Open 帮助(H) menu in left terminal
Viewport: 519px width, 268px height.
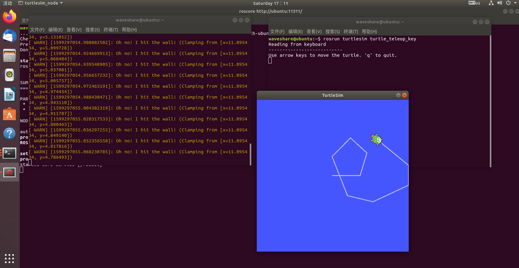[x=129, y=30]
